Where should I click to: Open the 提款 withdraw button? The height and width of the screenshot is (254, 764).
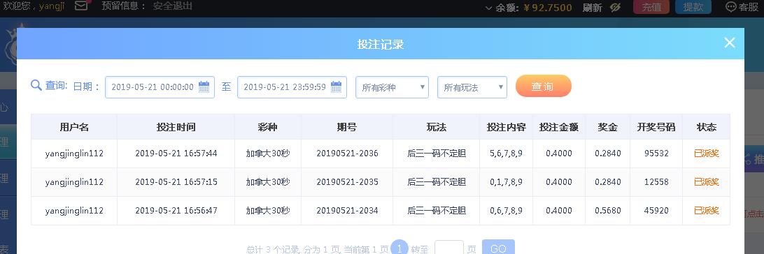click(693, 7)
